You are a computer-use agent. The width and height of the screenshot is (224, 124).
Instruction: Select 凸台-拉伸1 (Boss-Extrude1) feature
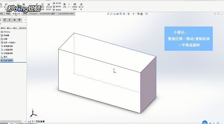tap(7, 60)
